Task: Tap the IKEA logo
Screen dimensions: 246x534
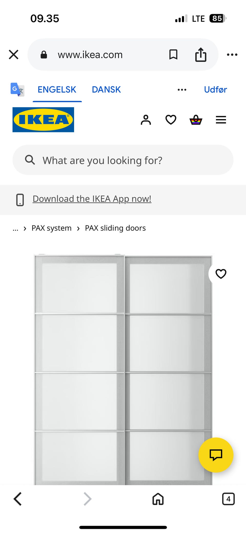Action: (43, 120)
